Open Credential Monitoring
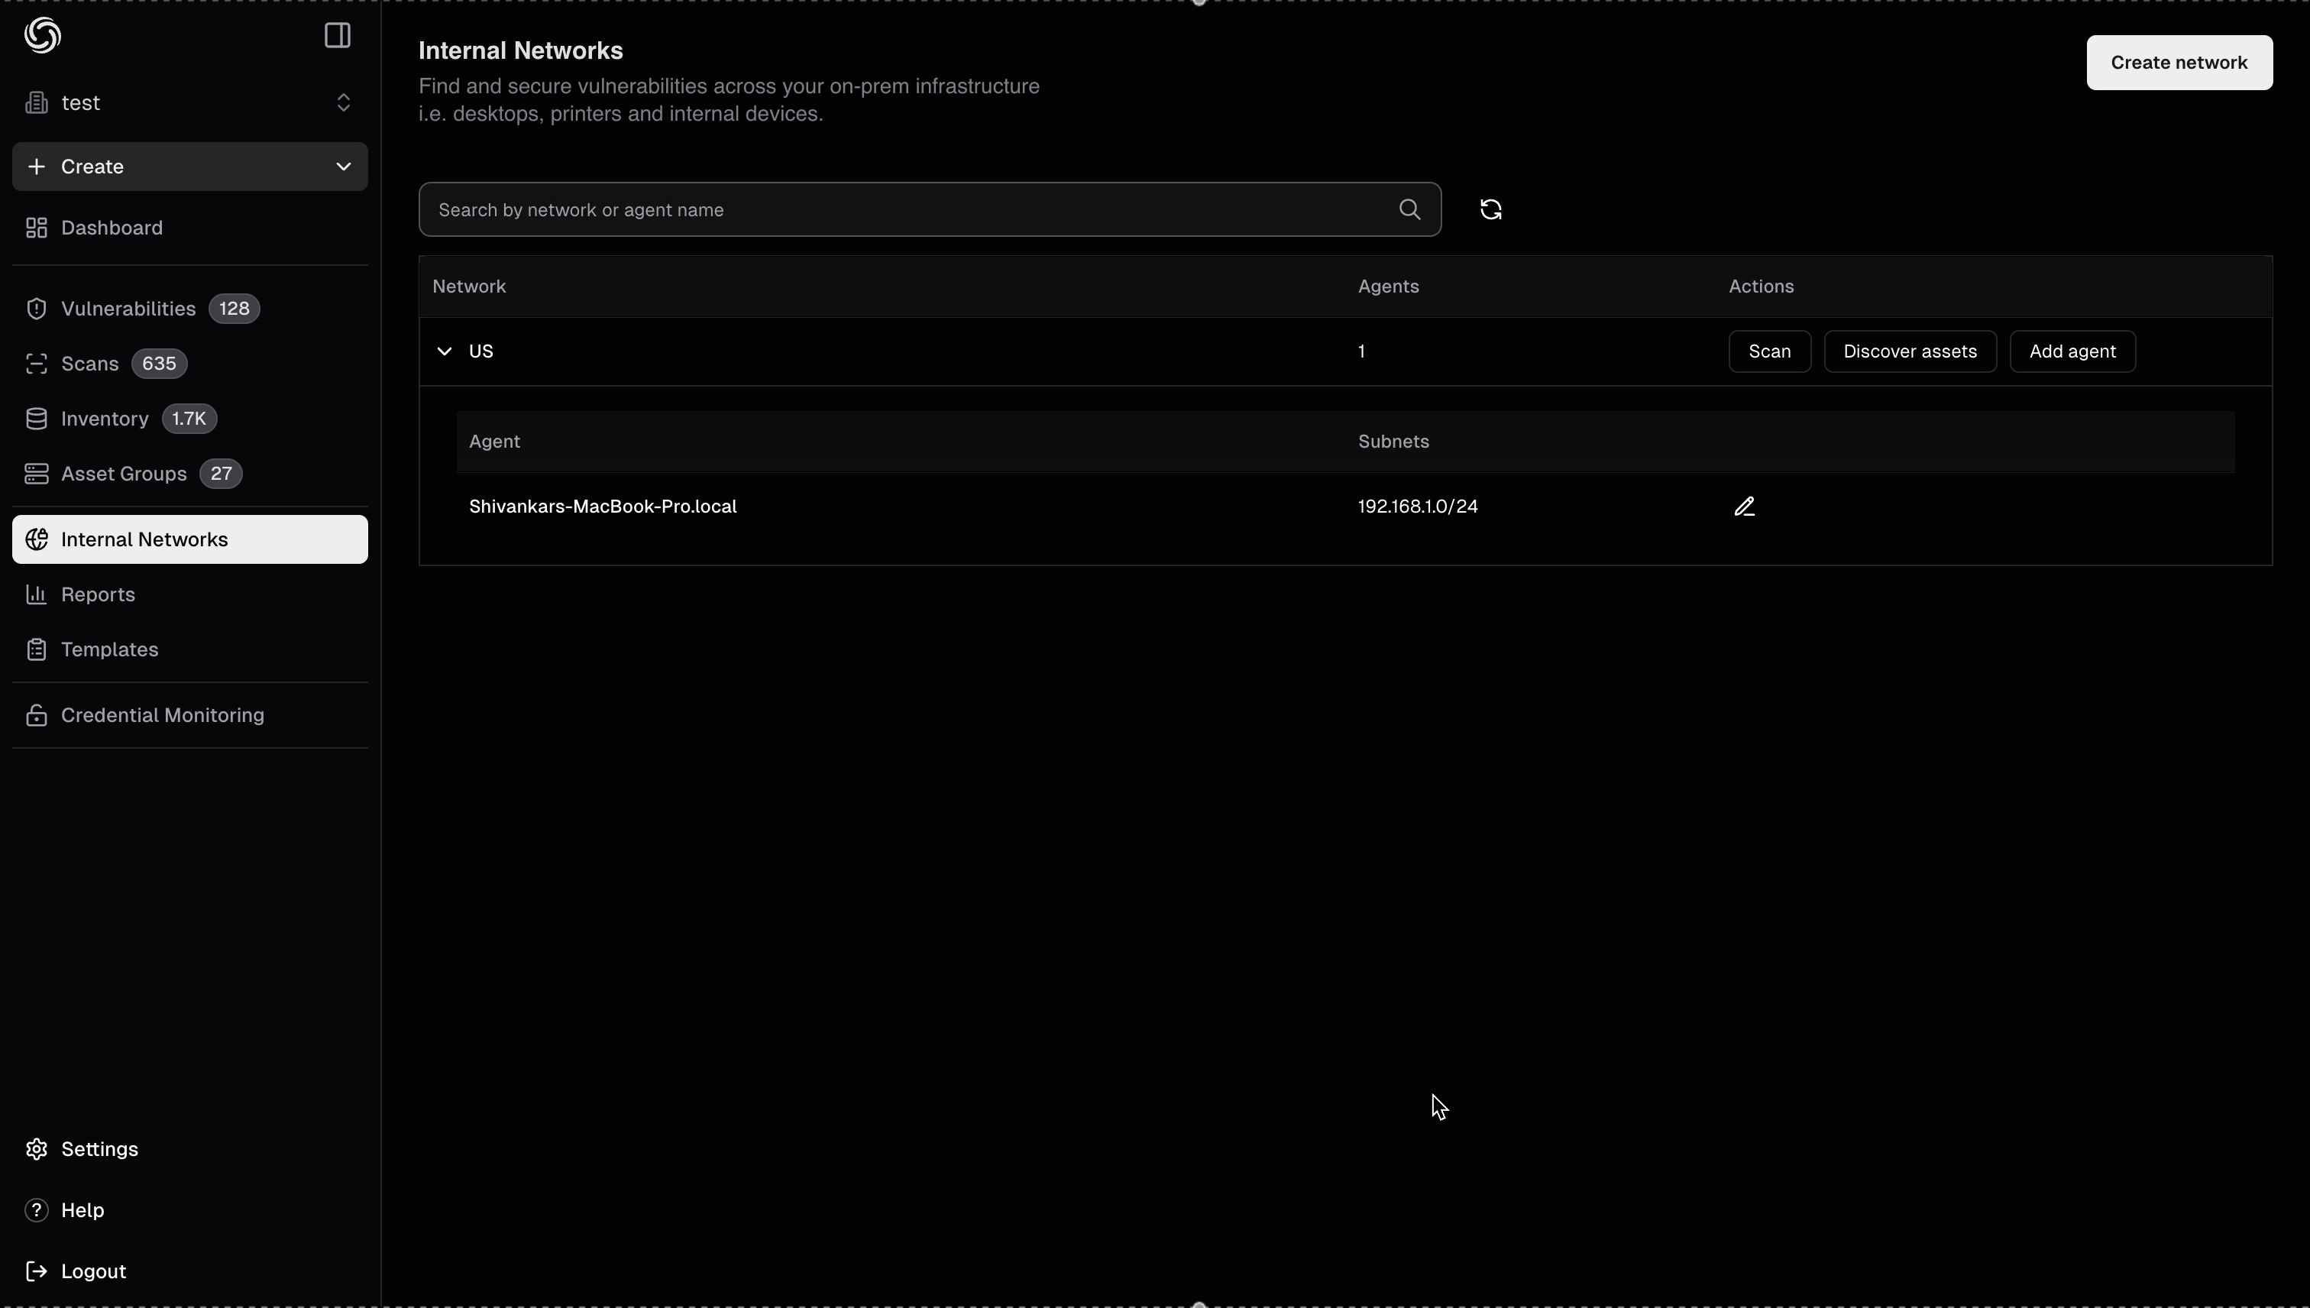 (x=162, y=714)
